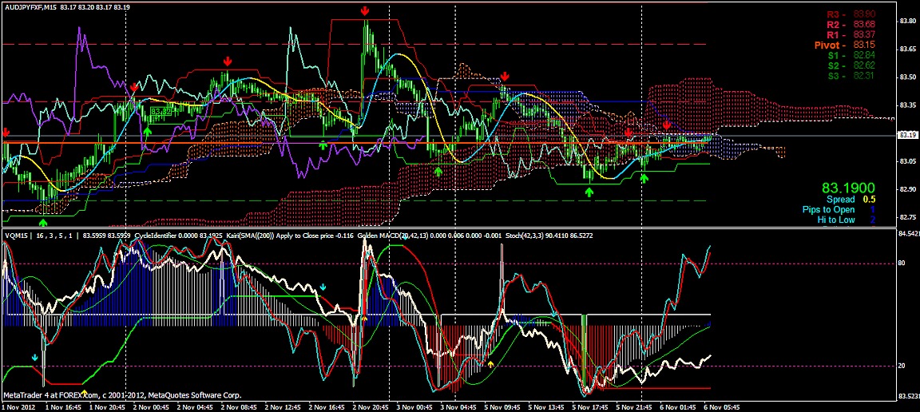The image size is (920, 412).
Task: Click the large green 83.1900 price display
Action: pos(850,187)
